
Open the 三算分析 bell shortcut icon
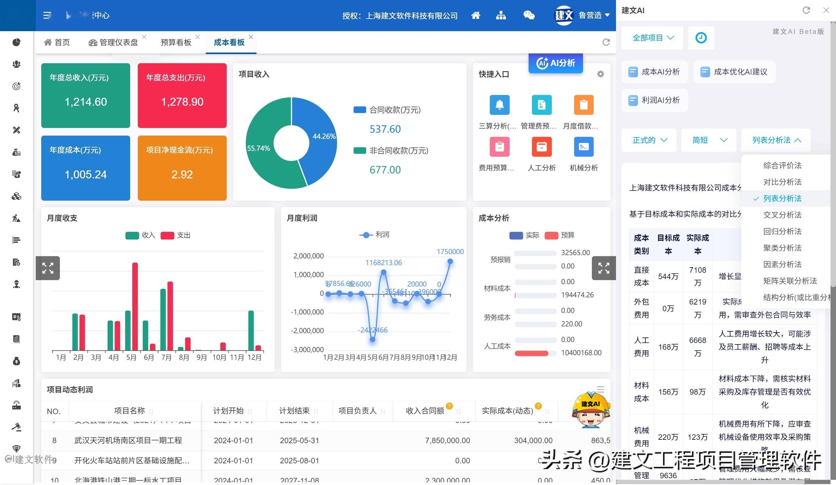499,105
